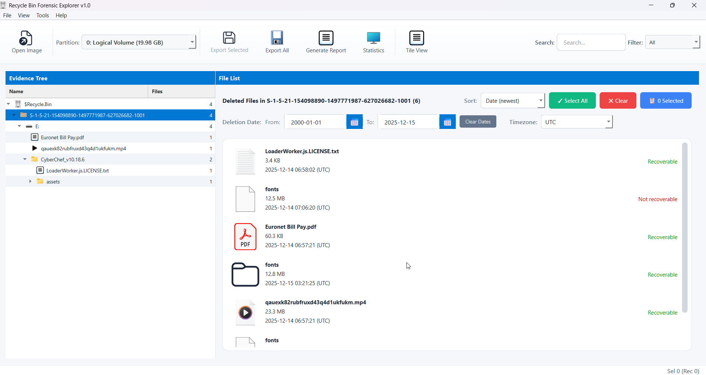Open the To date calendar picker
Viewport: 706px width, 375px height.
pyautogui.click(x=447, y=122)
